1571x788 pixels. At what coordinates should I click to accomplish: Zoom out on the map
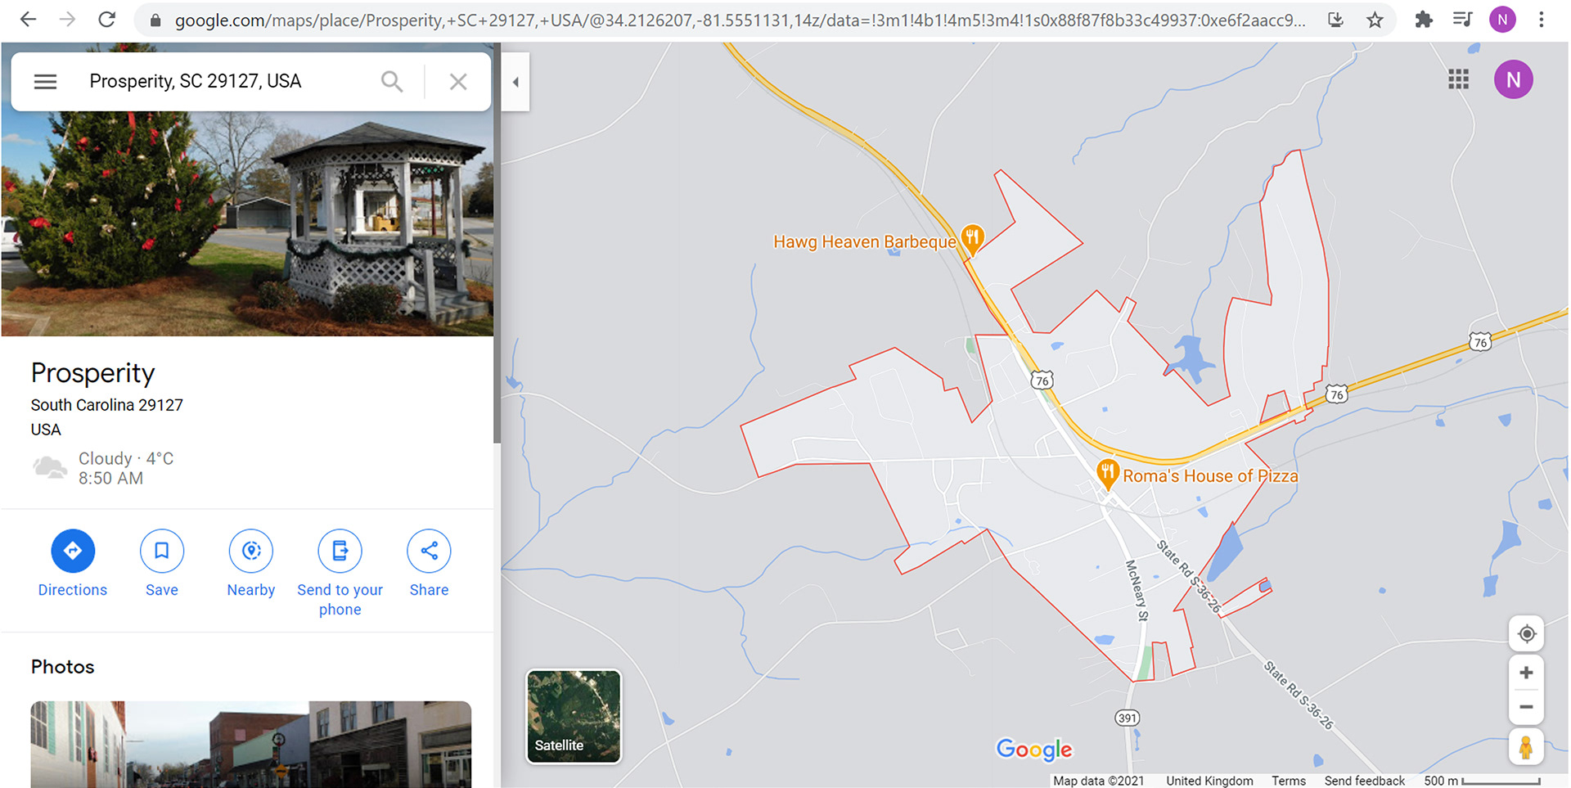(1526, 707)
